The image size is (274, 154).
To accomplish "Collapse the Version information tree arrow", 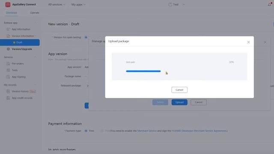I will point(36,36).
